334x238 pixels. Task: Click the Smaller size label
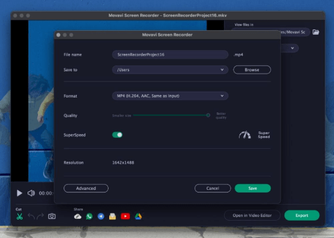(121, 115)
